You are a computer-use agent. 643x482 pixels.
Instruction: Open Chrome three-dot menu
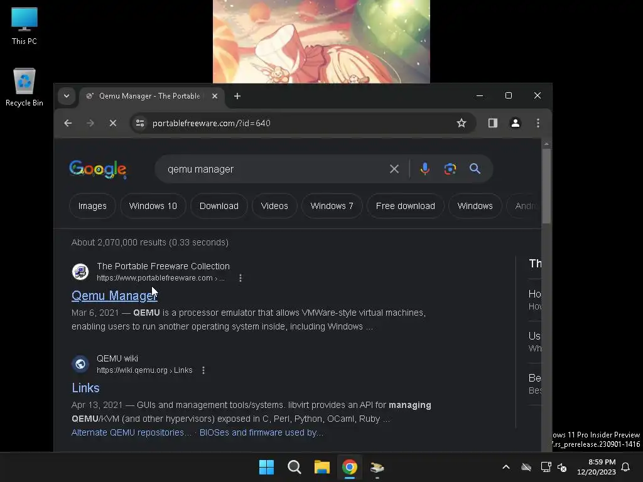pos(538,123)
